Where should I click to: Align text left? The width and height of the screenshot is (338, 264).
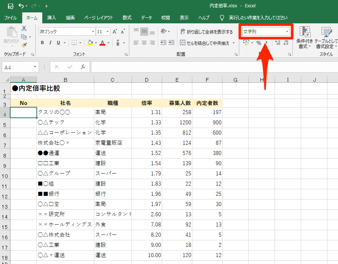136,43
